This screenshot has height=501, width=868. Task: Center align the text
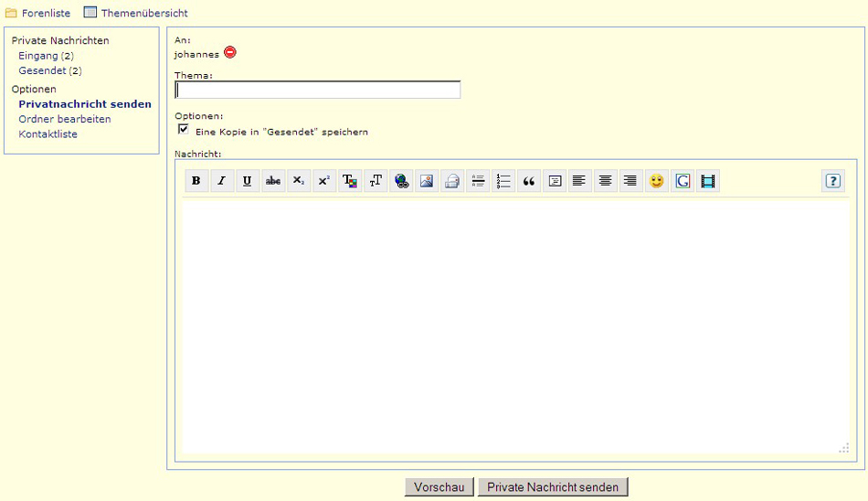point(606,181)
